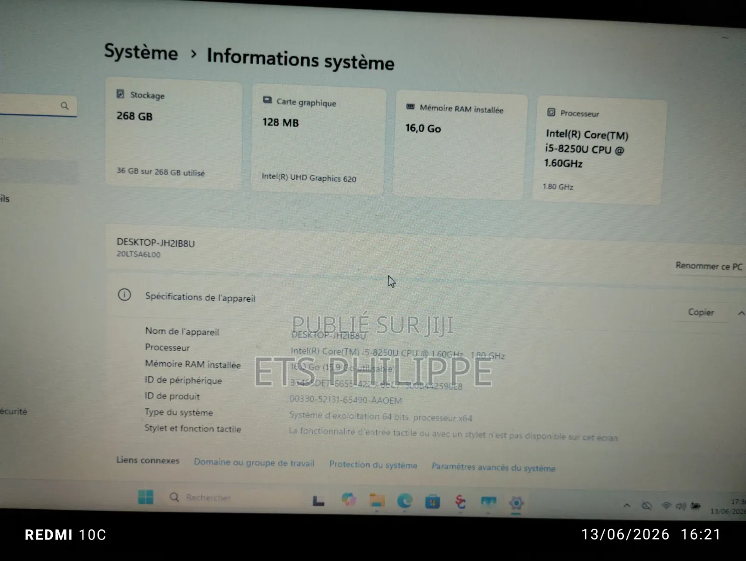Click the Stockage card icon
The image size is (746, 561).
120,94
